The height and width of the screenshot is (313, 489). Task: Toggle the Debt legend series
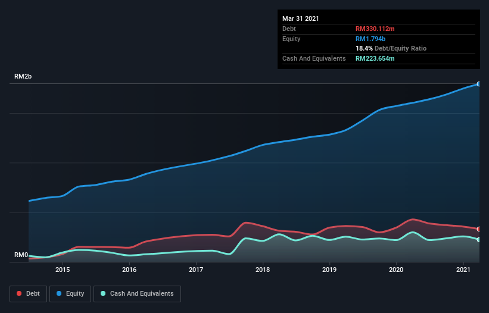28,294
